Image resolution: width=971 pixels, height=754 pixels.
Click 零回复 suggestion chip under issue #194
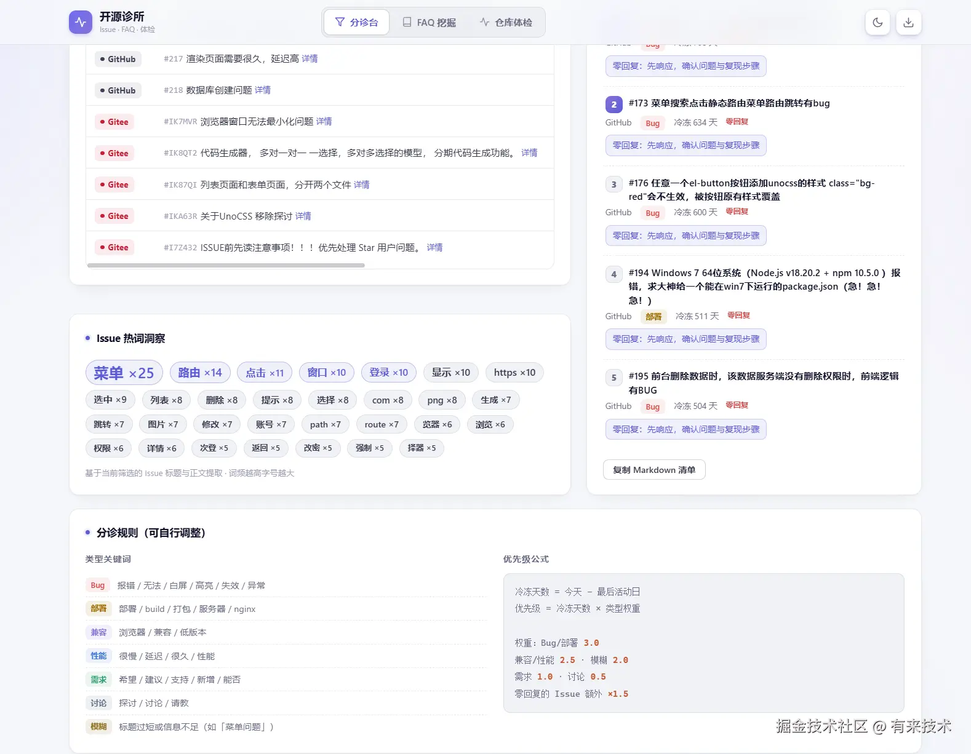686,339
